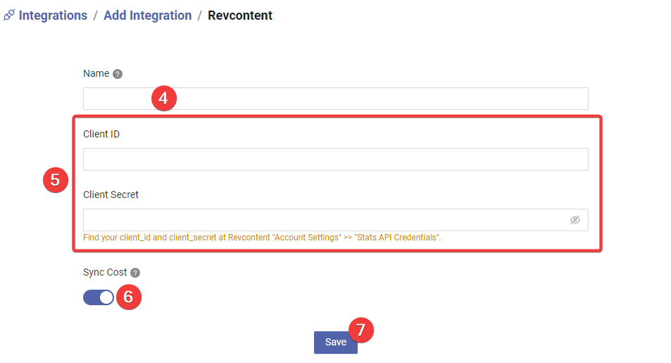Go to Integrations breadcrumb link
This screenshot has height=363, width=671.
pyautogui.click(x=53, y=16)
